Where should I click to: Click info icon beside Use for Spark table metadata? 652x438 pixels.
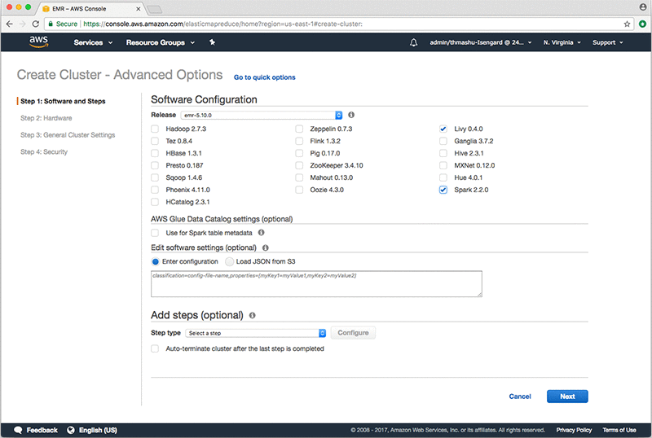tap(261, 232)
